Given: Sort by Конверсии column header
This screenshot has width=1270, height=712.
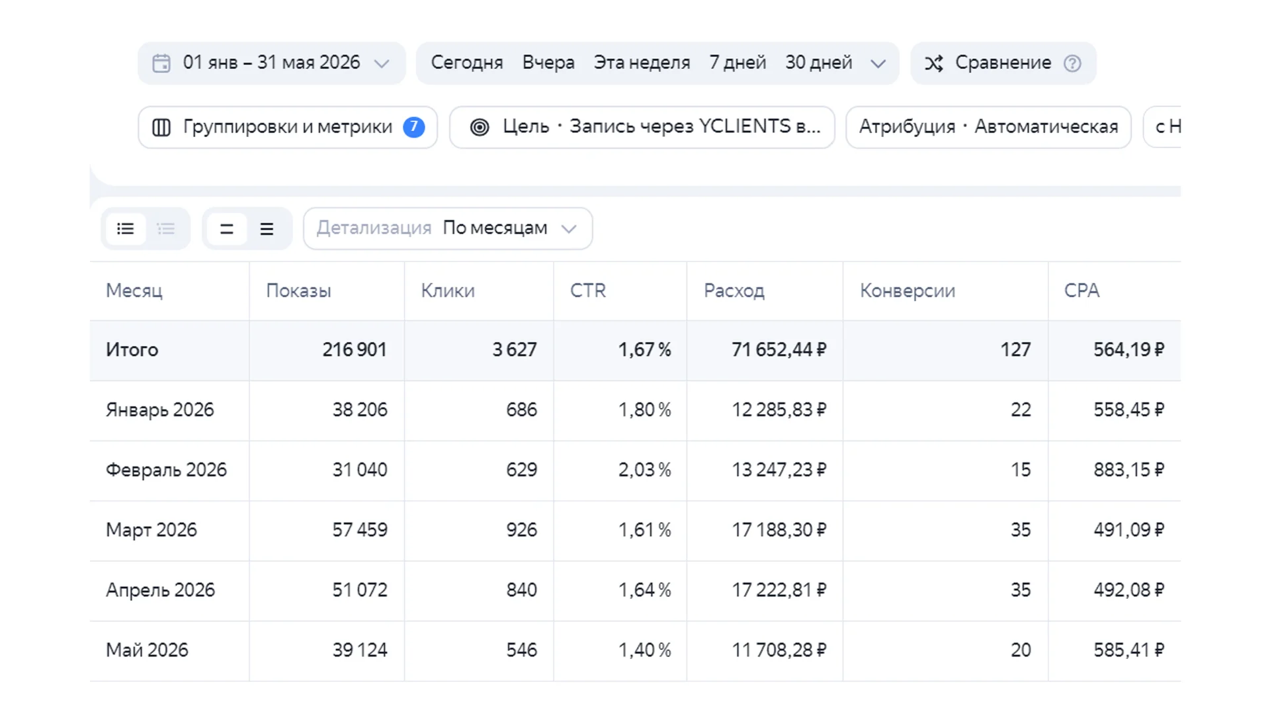Looking at the screenshot, I should pyautogui.click(x=908, y=291).
